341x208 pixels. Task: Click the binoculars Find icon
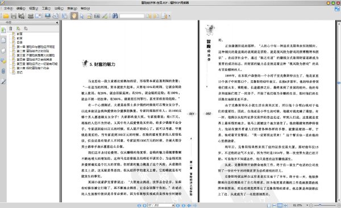[115, 16]
